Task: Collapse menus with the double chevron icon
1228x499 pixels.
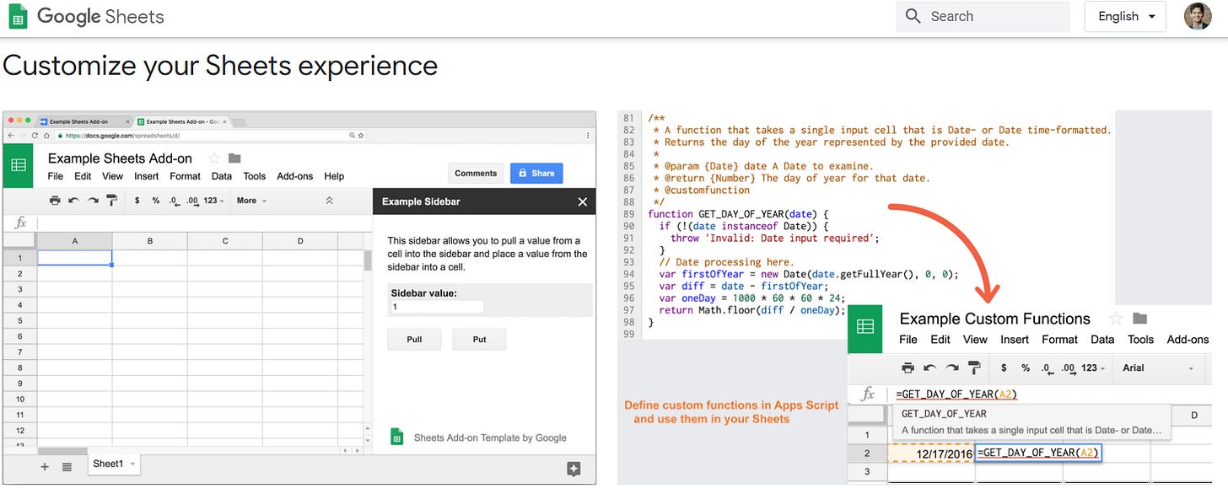Action: coord(330,201)
